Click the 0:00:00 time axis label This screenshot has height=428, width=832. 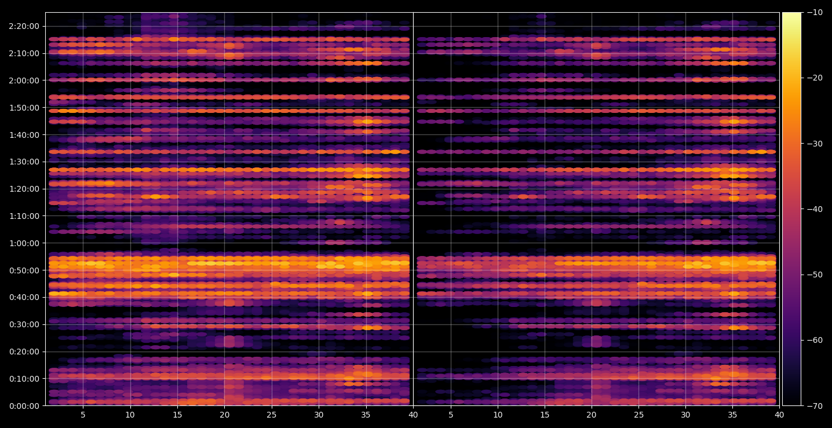click(x=24, y=406)
